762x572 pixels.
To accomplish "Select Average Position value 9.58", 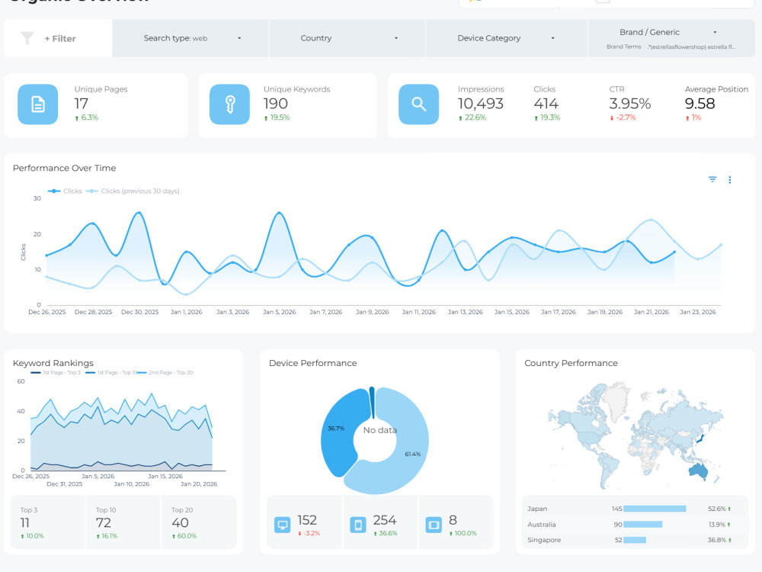I will pyautogui.click(x=700, y=104).
